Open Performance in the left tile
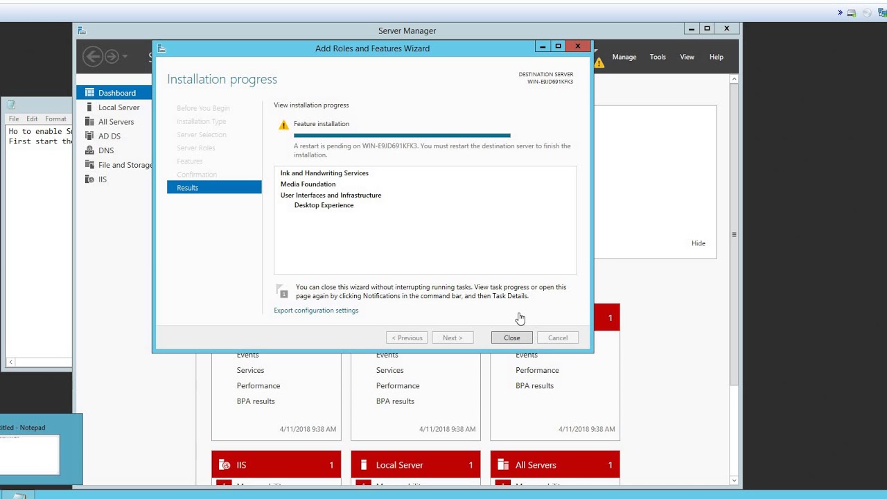Viewport: 887px width, 499px height. click(x=258, y=385)
